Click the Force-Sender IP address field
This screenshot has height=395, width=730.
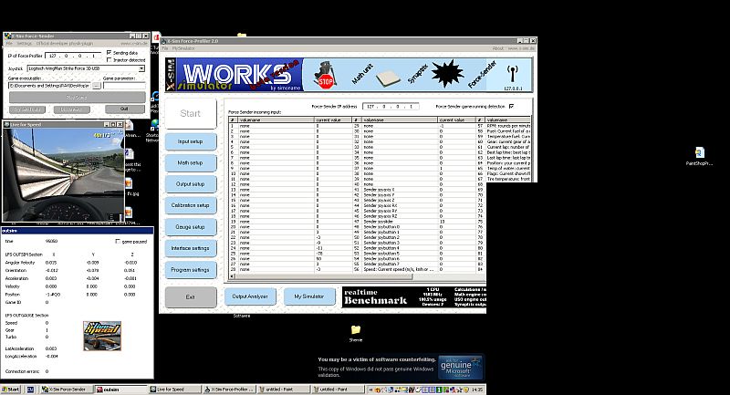point(391,106)
